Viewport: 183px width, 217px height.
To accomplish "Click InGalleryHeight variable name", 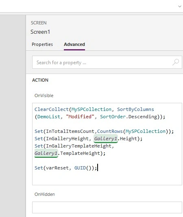I will point(68,139).
